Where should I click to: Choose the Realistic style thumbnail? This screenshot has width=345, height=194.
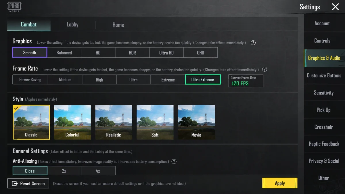(114, 122)
